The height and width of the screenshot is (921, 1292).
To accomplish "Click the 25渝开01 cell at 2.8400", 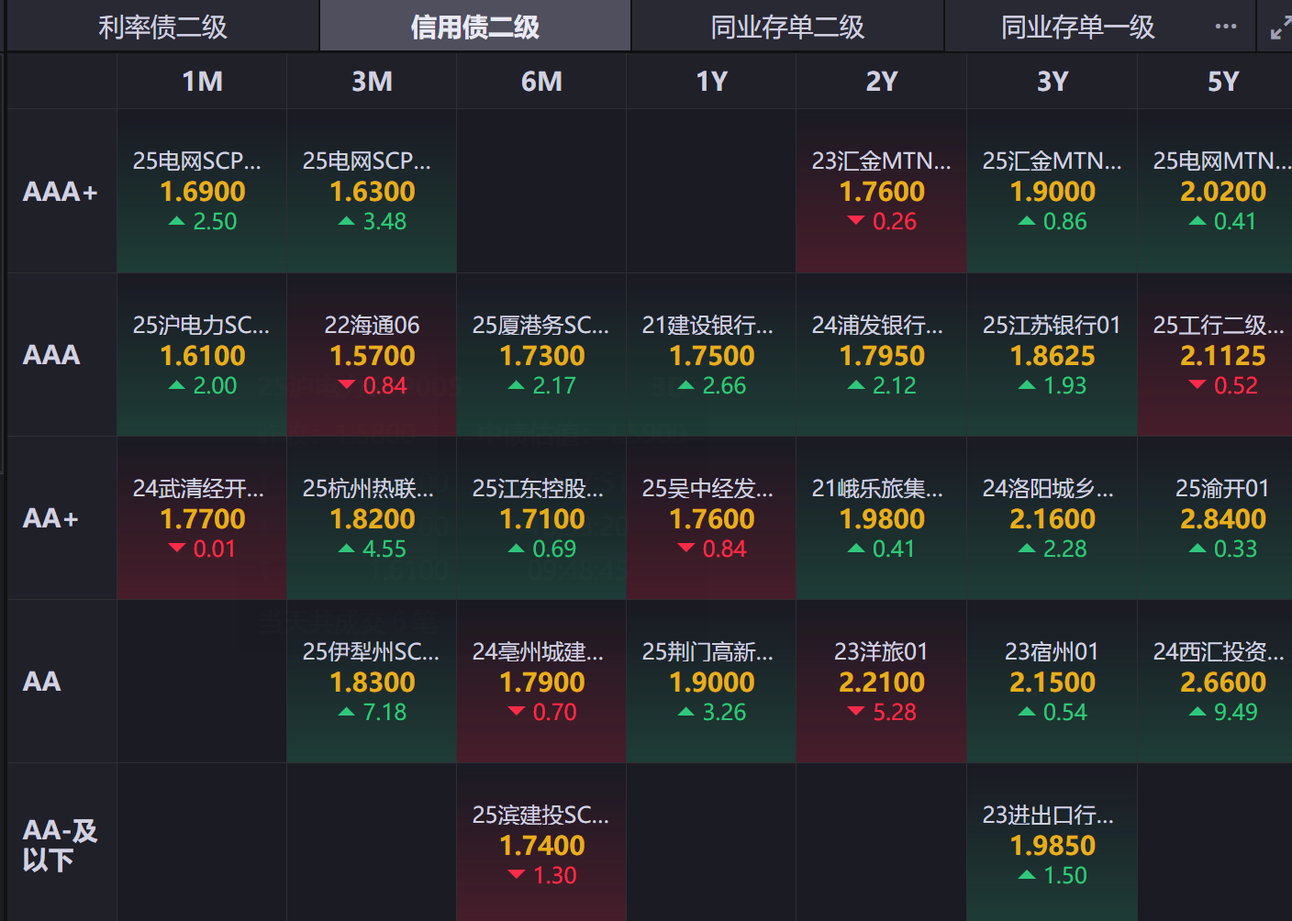I will [x=1215, y=518].
